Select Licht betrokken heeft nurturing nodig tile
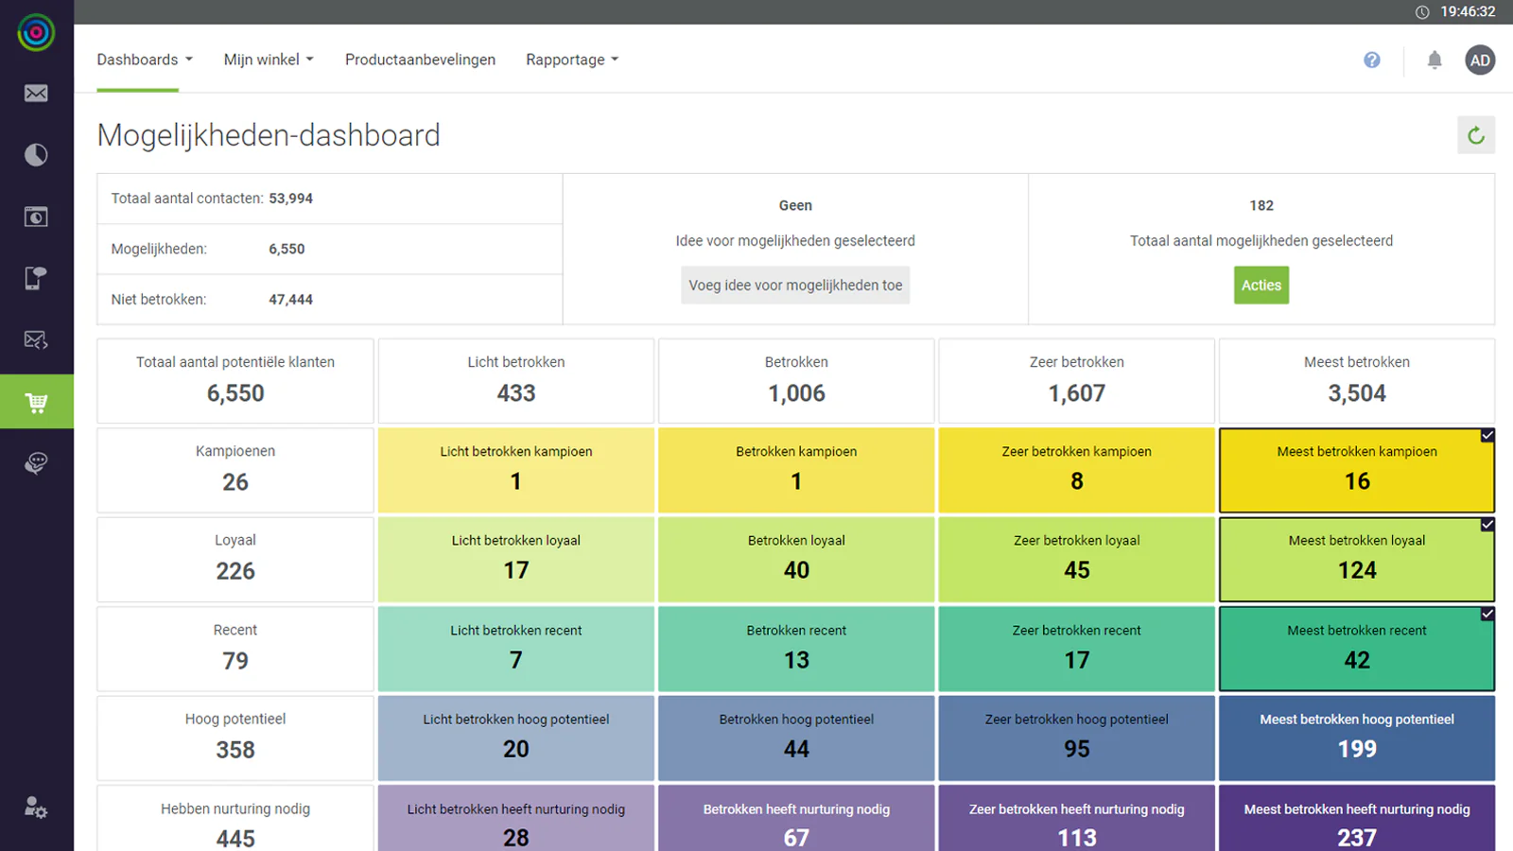Viewport: 1513px width, 851px height. [516, 819]
